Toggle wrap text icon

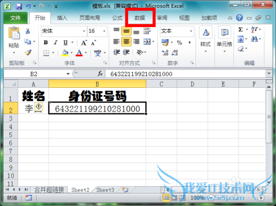(x=147, y=31)
